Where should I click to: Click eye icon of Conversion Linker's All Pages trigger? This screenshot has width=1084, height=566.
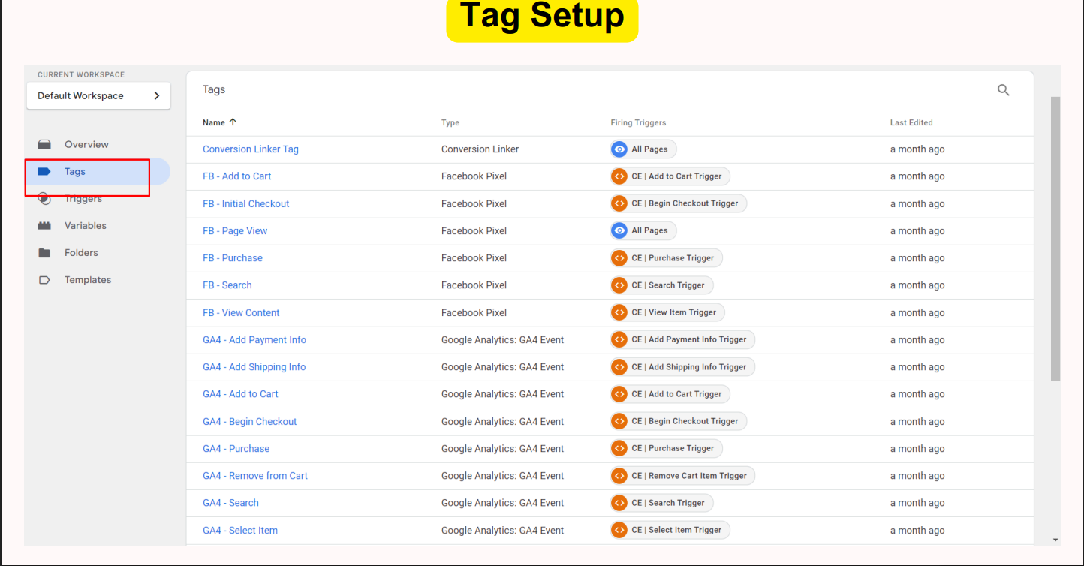(x=619, y=149)
